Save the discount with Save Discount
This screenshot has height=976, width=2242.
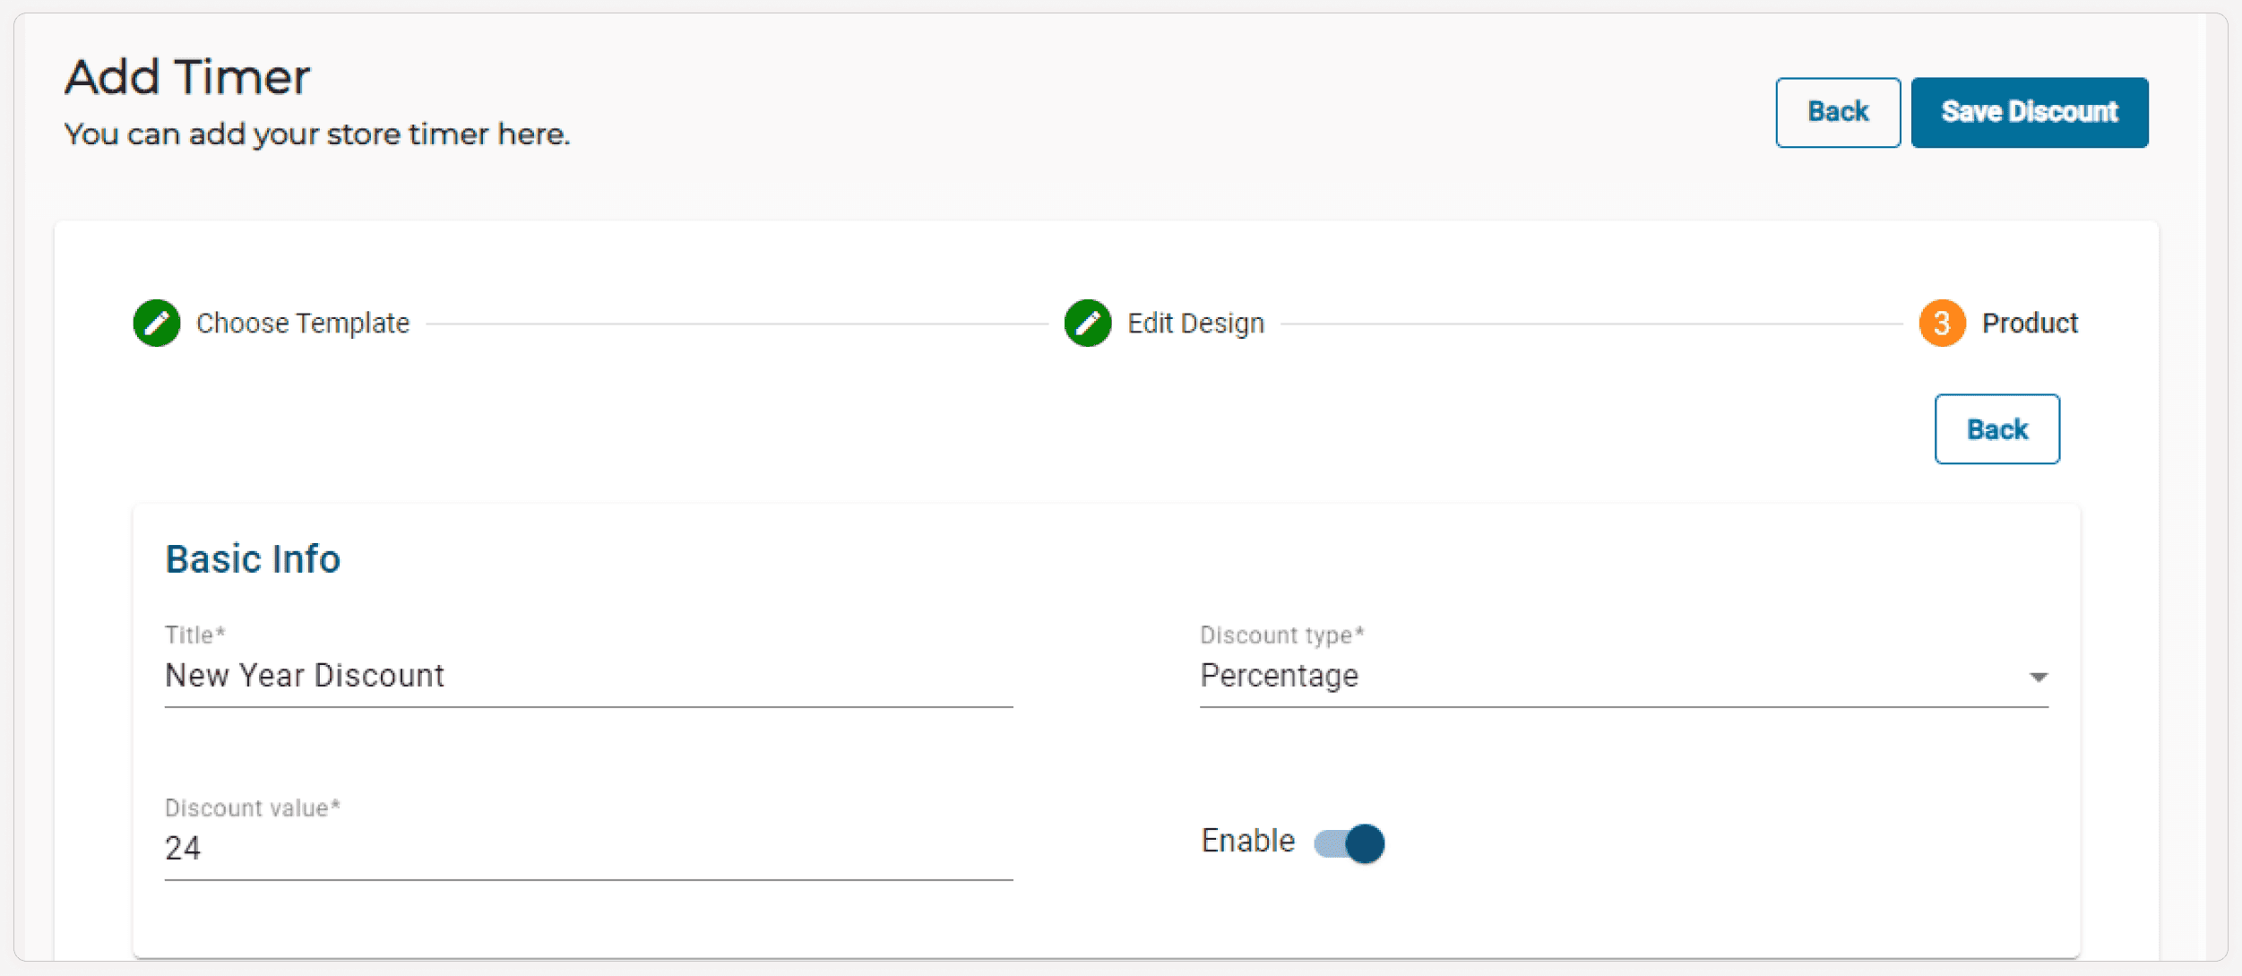pos(2029,112)
